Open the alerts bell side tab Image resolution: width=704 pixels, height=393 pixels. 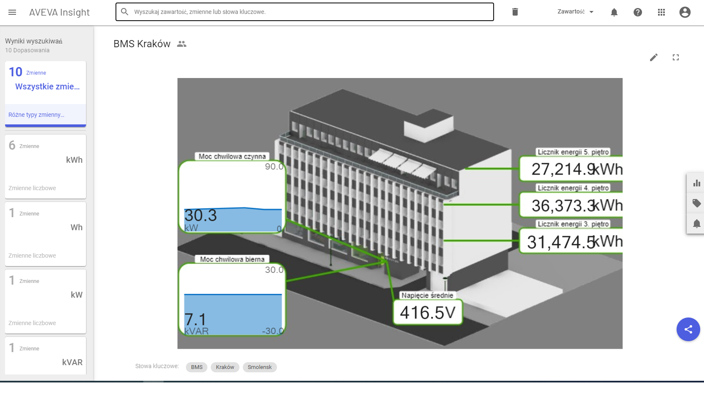point(696,223)
